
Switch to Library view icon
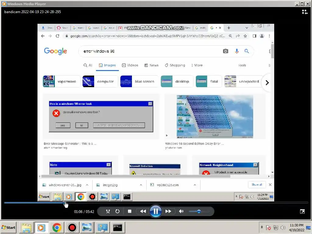(x=305, y=12)
